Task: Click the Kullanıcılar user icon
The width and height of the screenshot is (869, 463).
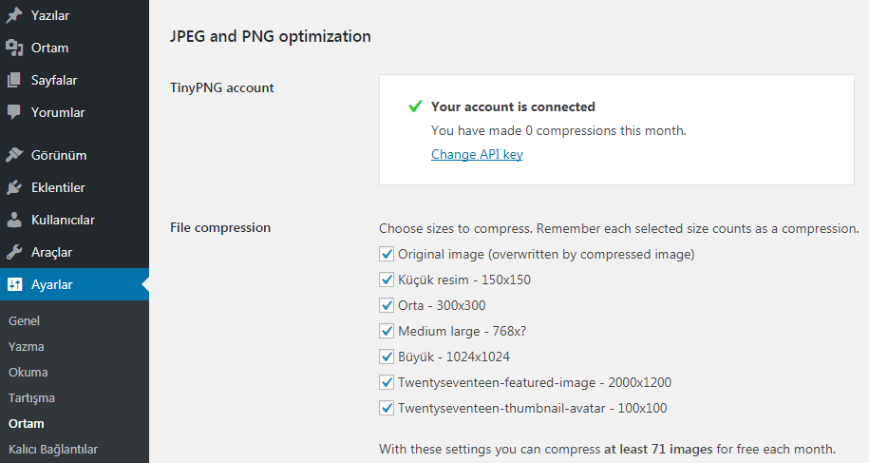Action: pos(14,220)
